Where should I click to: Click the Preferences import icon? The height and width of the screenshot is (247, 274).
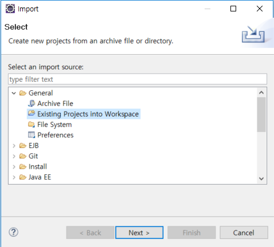pos(32,135)
